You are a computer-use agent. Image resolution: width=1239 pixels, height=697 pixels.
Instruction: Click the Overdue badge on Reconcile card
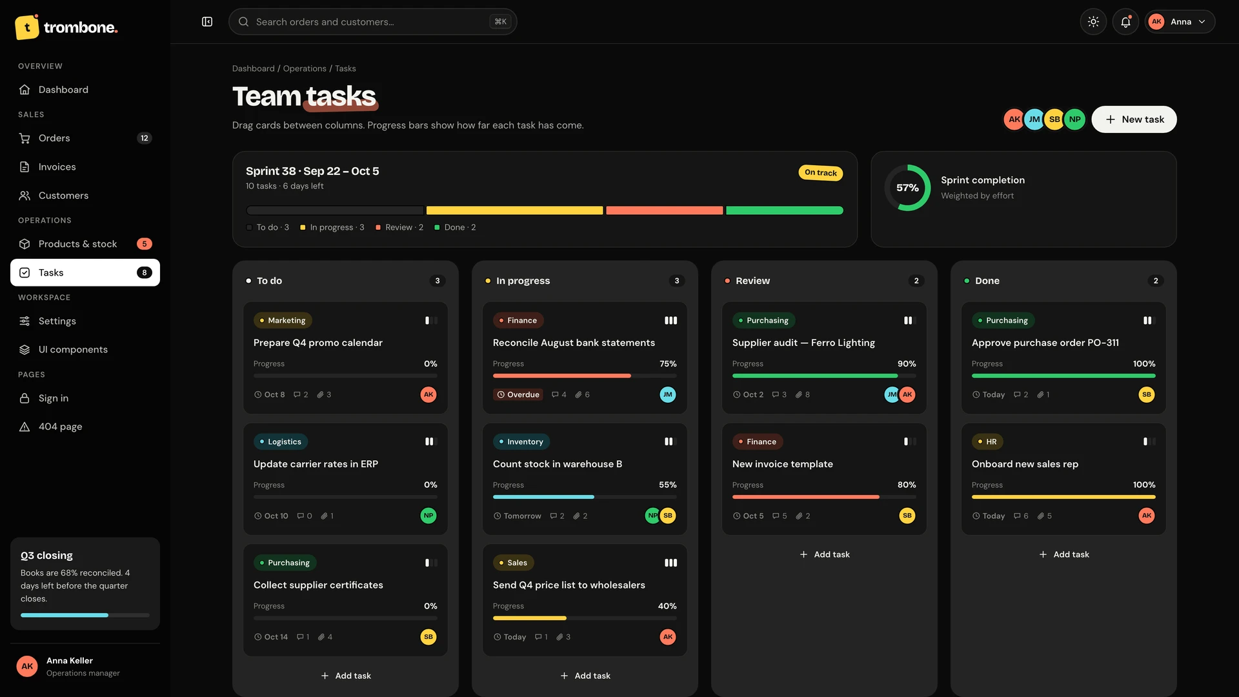point(518,395)
